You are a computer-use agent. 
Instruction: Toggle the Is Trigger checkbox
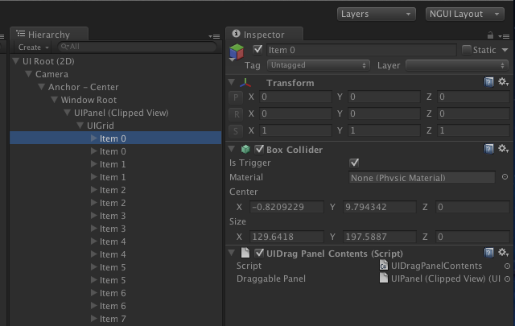[354, 163]
